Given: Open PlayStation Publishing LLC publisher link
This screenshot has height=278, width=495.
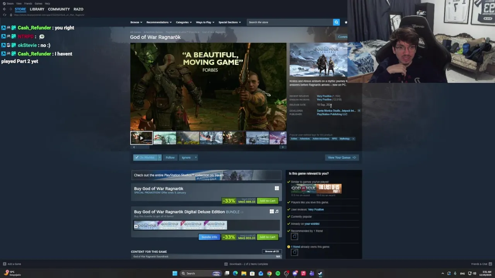Looking at the screenshot, I should (x=332, y=114).
